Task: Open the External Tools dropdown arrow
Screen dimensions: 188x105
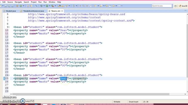Action: click(x=55, y=6)
